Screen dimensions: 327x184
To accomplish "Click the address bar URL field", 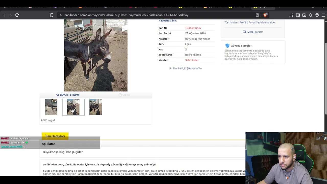I will 156,15.
